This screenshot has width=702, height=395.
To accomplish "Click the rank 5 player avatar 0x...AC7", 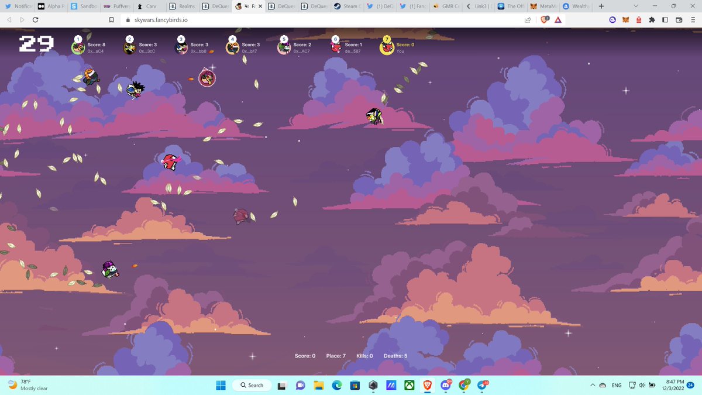I will [284, 48].
